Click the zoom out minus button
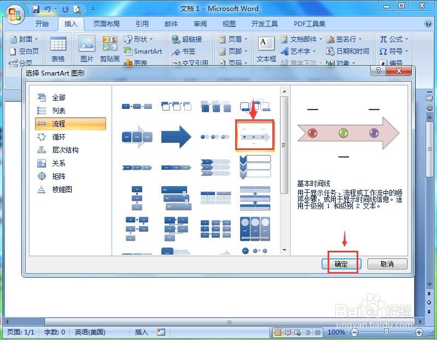 click(354, 332)
